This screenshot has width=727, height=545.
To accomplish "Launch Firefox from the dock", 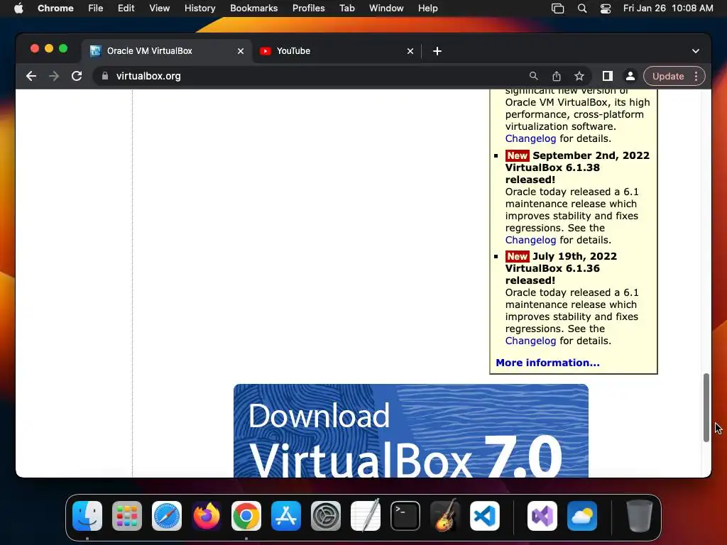I will [x=207, y=516].
